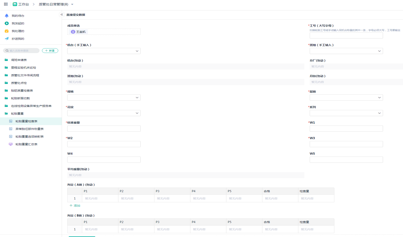Click the 新建 button
The width and height of the screenshot is (403, 237).
coord(50,51)
